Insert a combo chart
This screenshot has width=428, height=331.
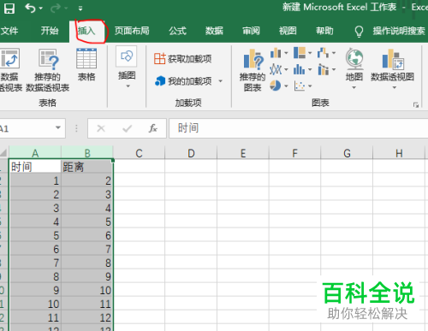pos(324,69)
